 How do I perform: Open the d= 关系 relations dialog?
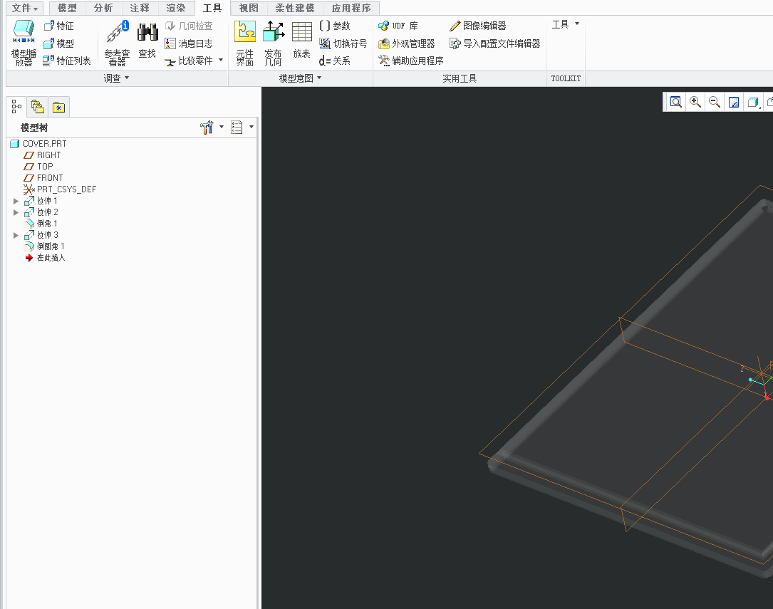pyautogui.click(x=335, y=61)
